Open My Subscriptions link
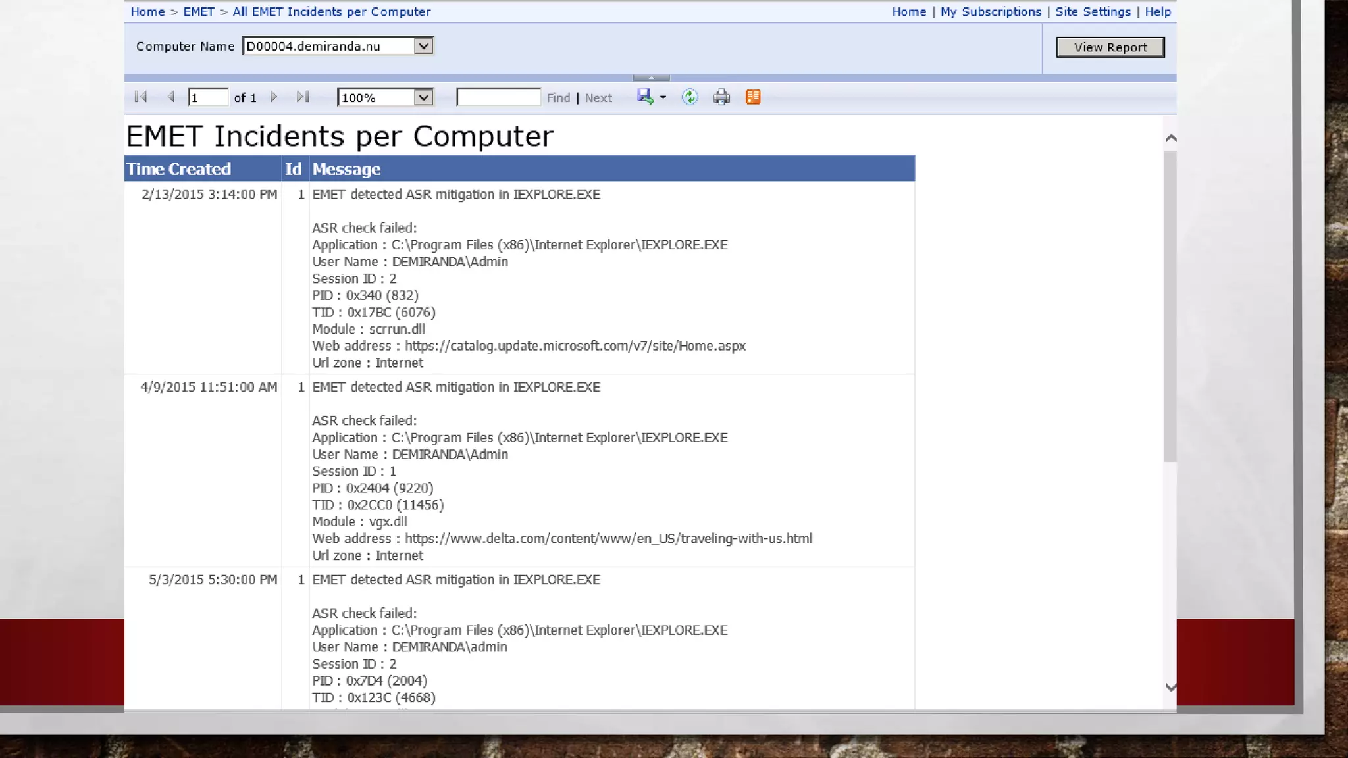The height and width of the screenshot is (758, 1348). click(991, 11)
